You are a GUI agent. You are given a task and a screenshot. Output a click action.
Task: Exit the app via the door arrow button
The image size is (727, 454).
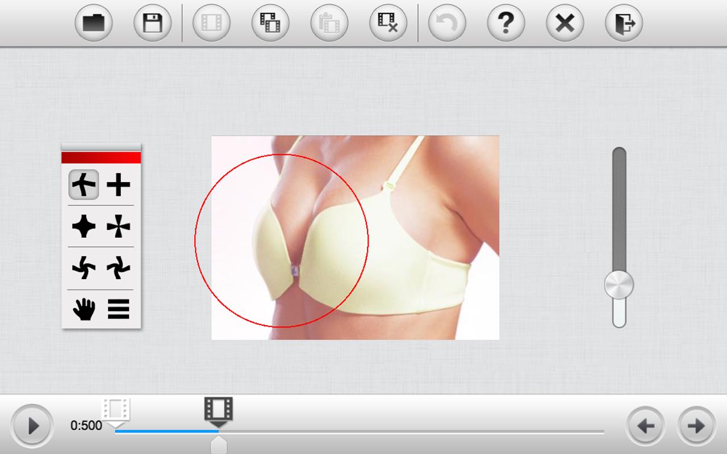624,23
